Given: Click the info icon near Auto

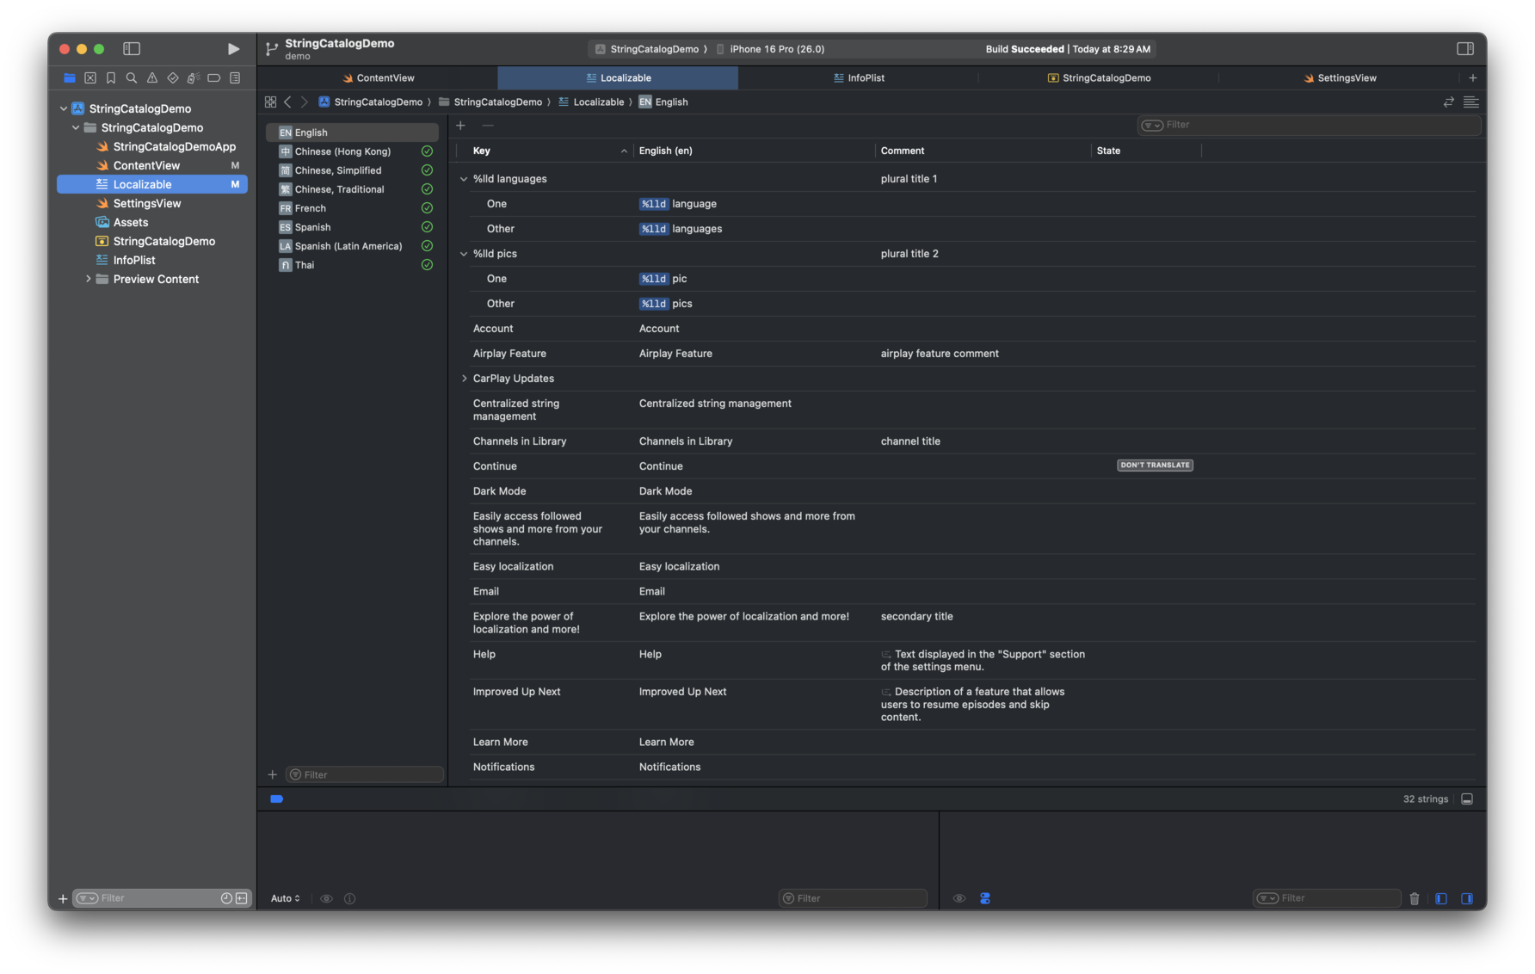Looking at the screenshot, I should click(350, 899).
